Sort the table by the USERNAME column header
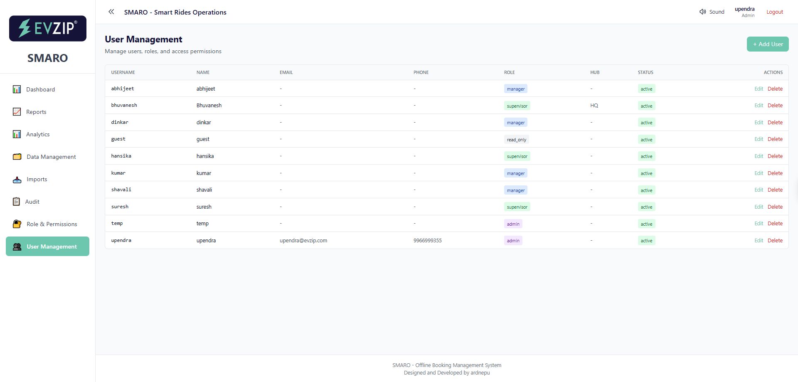This screenshot has height=382, width=798. [x=123, y=72]
